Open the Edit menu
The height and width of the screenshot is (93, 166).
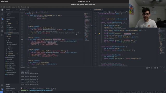point(4,7)
